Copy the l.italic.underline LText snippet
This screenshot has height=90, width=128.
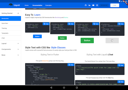[121, 82]
